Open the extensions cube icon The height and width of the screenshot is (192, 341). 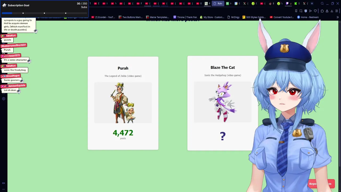322,11
